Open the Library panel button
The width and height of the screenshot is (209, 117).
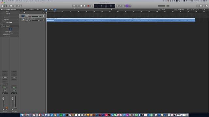[2, 6]
